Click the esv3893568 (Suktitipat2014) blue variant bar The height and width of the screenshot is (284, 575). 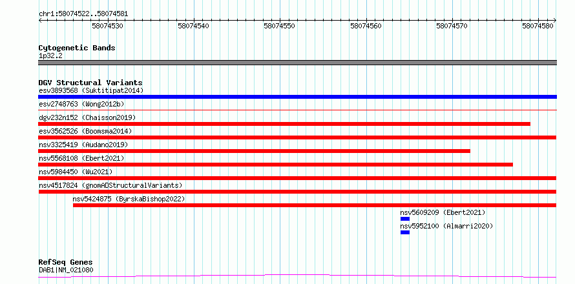pyautogui.click(x=297, y=97)
